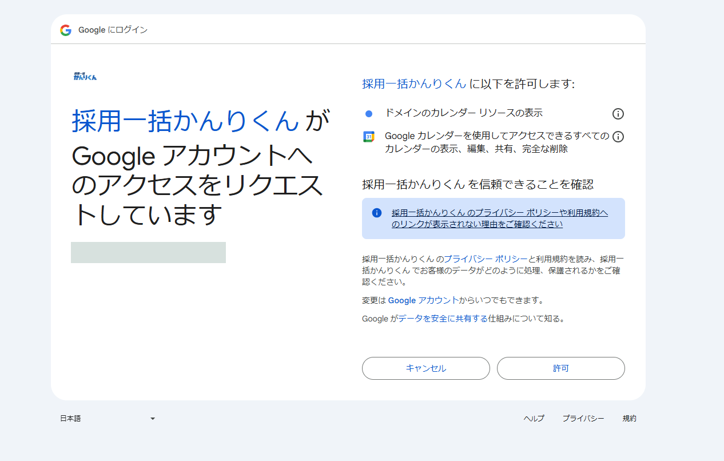This screenshot has height=461, width=724.
Task: Open info icon for domain calendar resource permission
Action: pyautogui.click(x=618, y=113)
